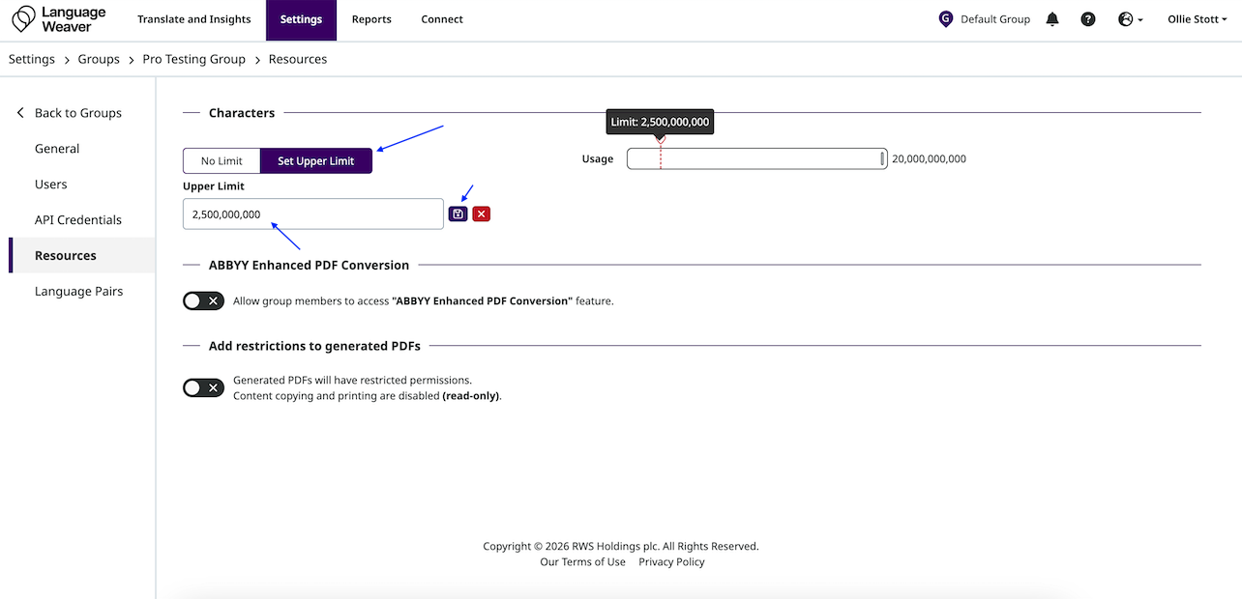
Task: Click the help question mark icon
Action: pyautogui.click(x=1088, y=19)
